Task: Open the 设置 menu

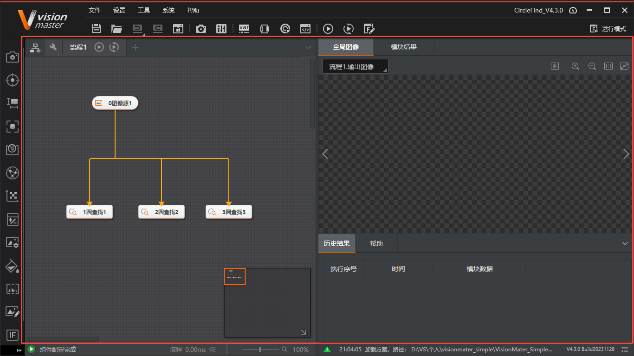Action: coord(119,10)
